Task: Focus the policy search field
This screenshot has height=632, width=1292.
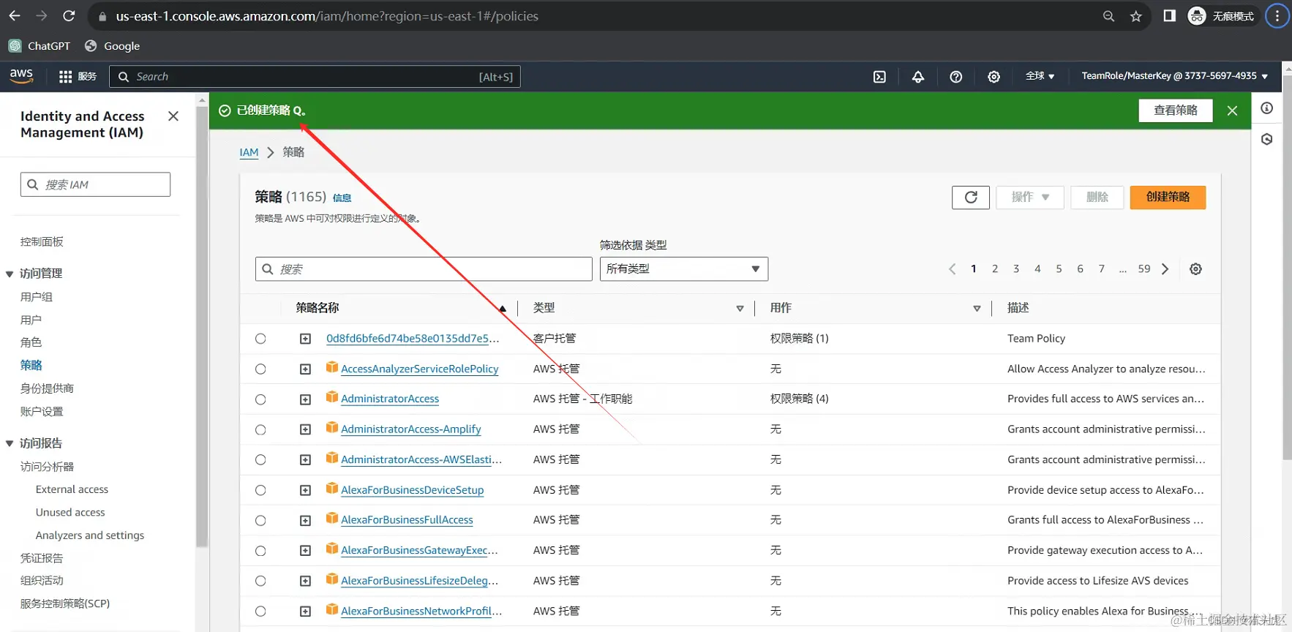Action: pos(424,269)
